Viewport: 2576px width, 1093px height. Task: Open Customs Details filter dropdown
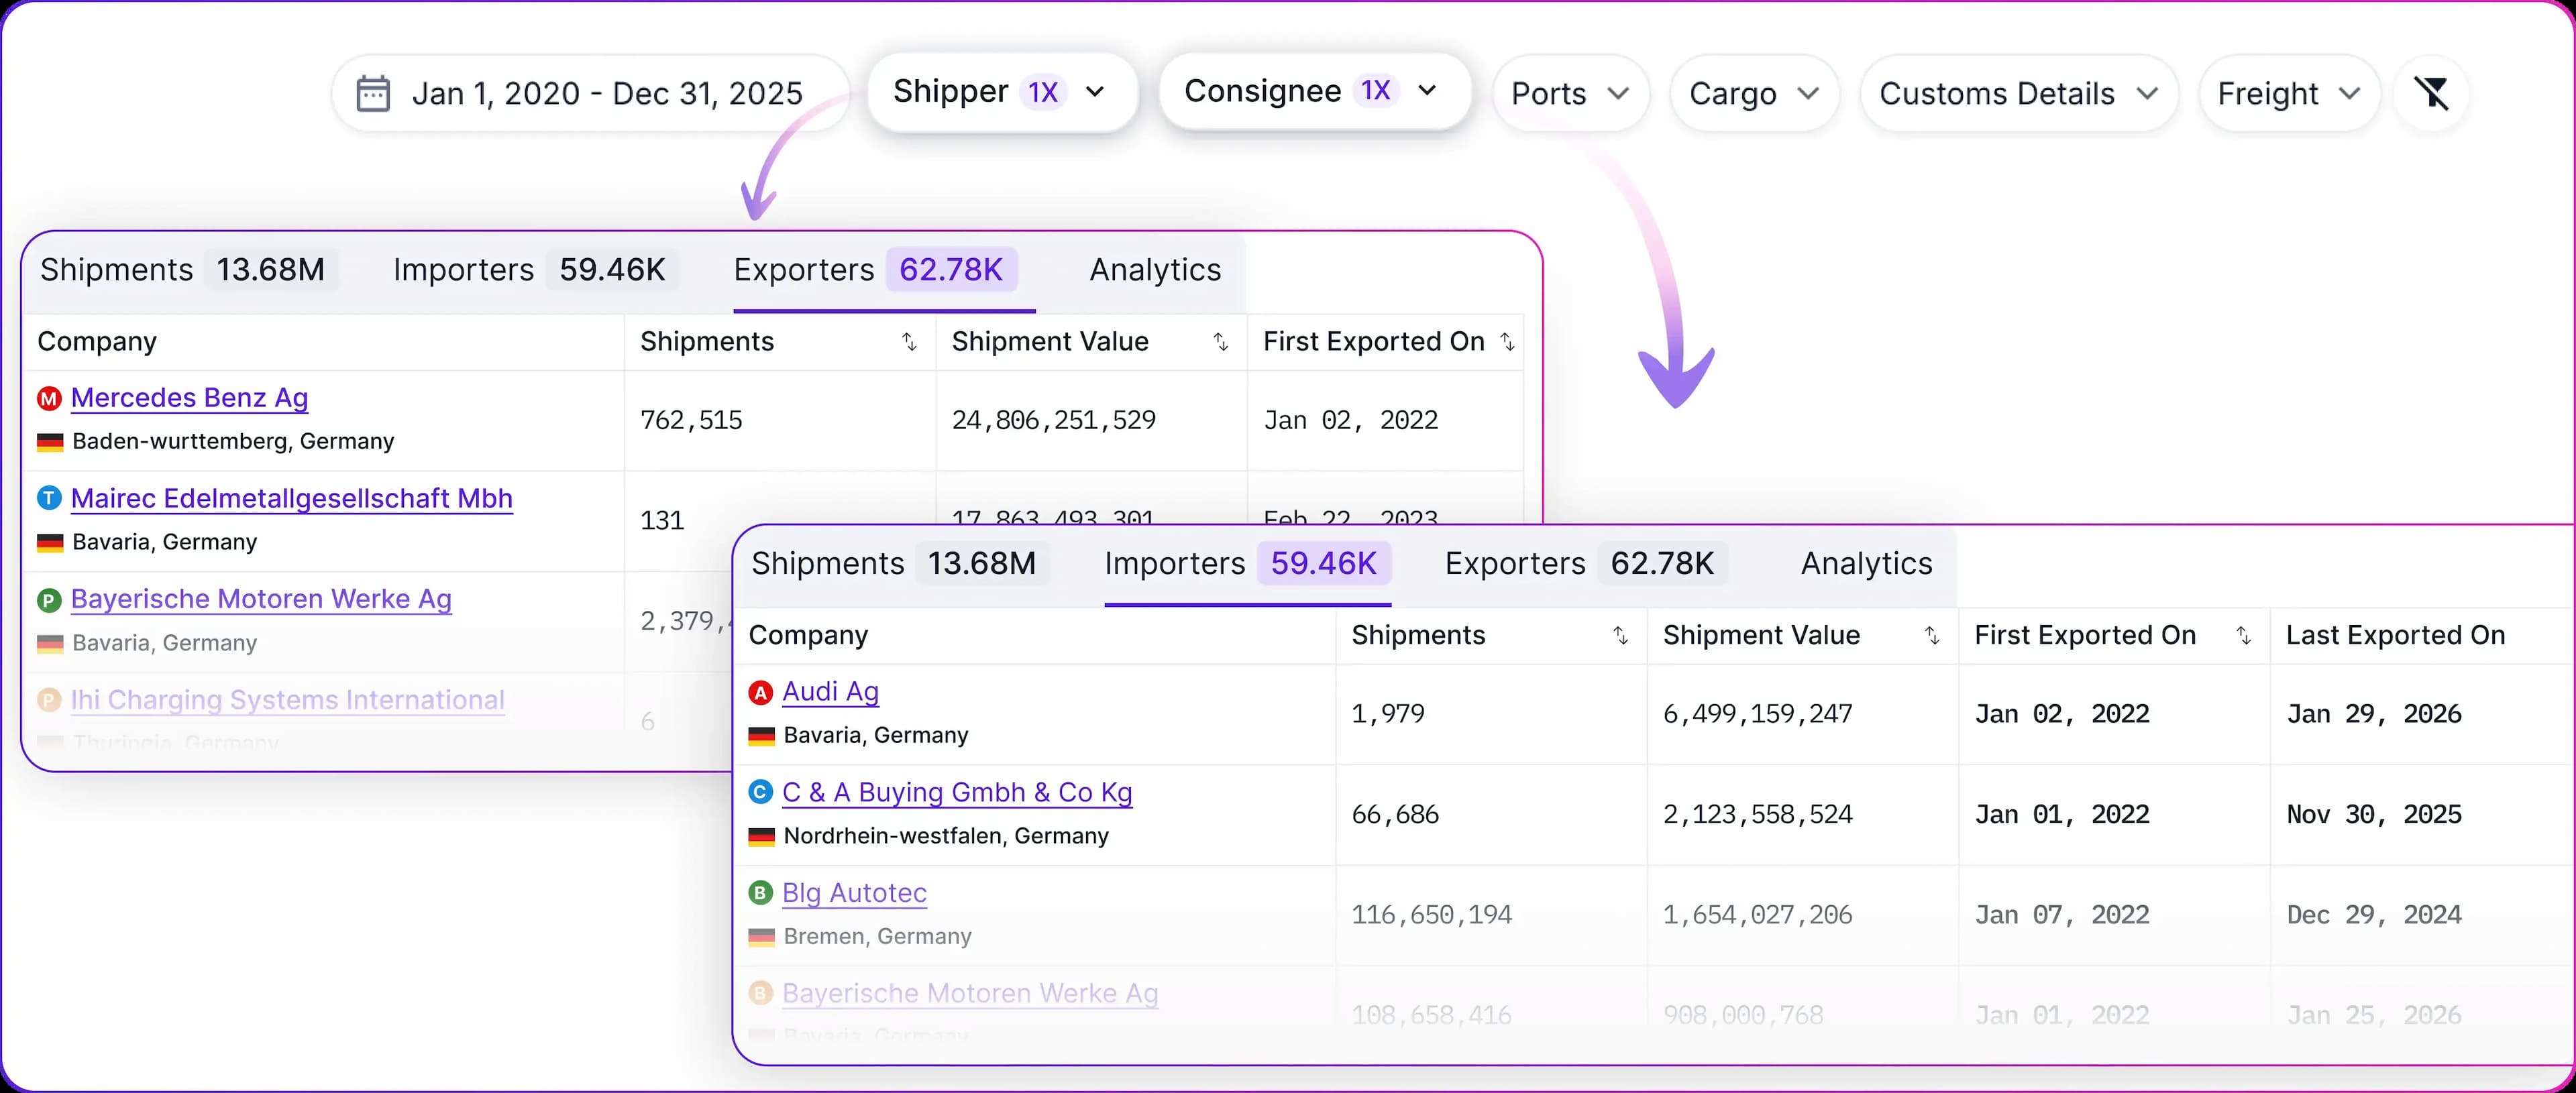2017,94
